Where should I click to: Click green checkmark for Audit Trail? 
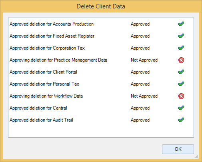[181, 120]
